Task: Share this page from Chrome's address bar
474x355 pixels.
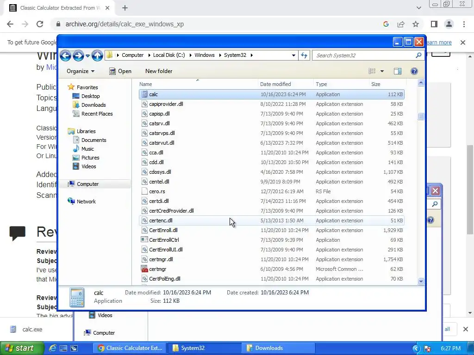Action: click(x=401, y=24)
